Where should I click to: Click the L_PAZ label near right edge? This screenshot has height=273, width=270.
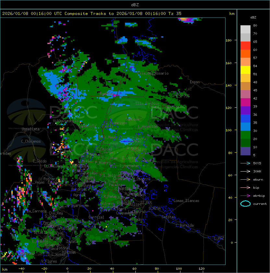pos(219,238)
